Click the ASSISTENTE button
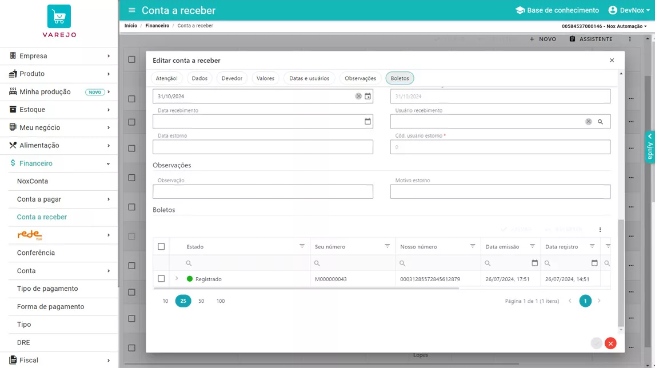 590,39
